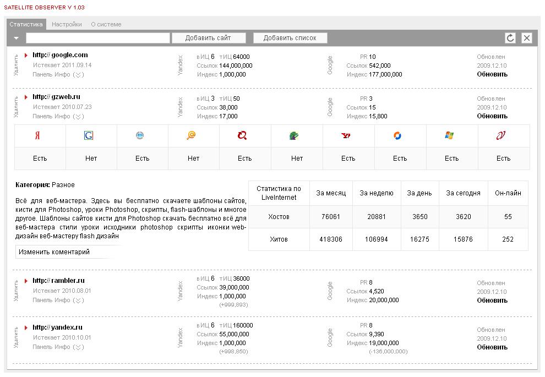The width and height of the screenshot is (545, 377).
Task: Click Истекает 2010.07.23 under gzweb.ru
Action: point(62,107)
